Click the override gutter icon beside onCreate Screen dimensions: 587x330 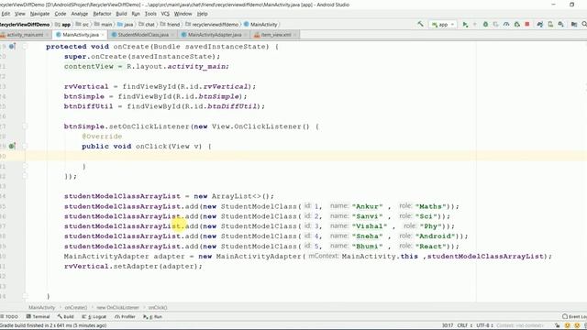(x=12, y=47)
